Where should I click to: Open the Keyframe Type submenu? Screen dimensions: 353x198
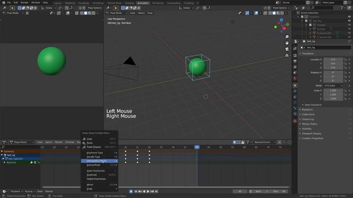click(99, 153)
